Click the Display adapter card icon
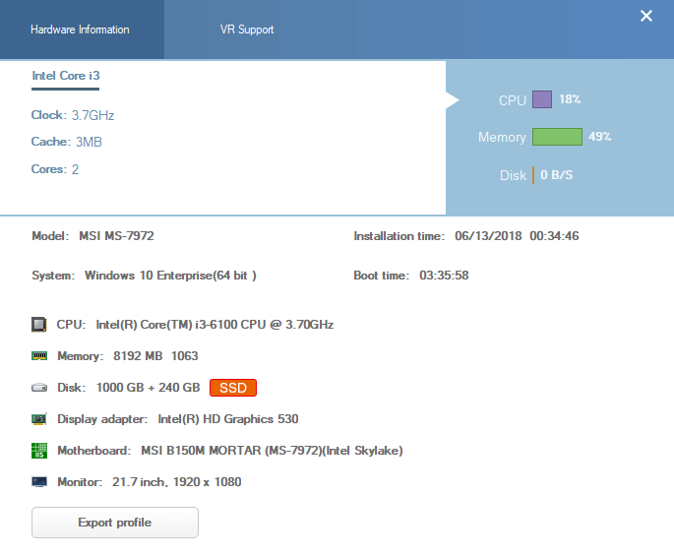Image resolution: width=674 pixels, height=556 pixels. click(39, 419)
